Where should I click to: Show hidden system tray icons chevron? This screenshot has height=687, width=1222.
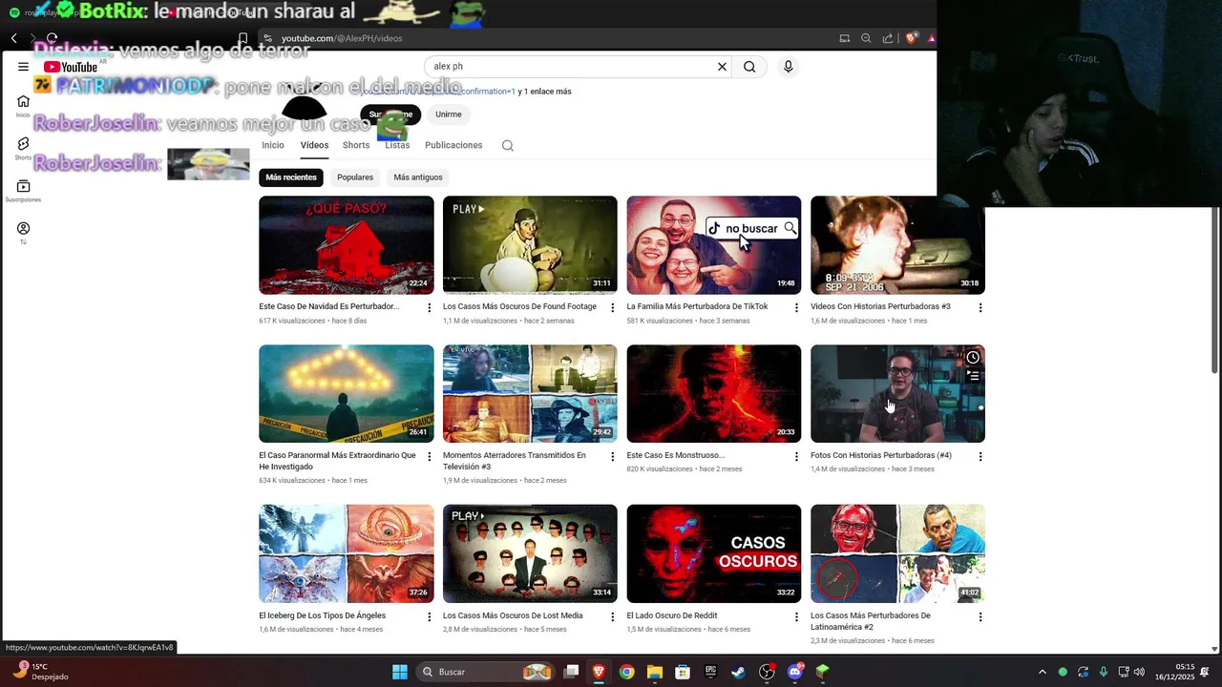1042,672
